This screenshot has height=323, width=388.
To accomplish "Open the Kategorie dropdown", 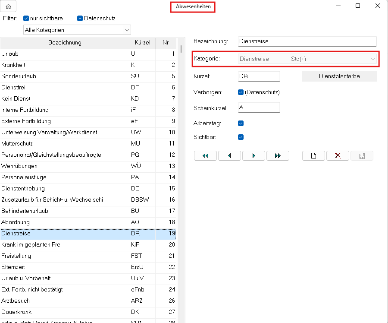I will pyautogui.click(x=307, y=59).
